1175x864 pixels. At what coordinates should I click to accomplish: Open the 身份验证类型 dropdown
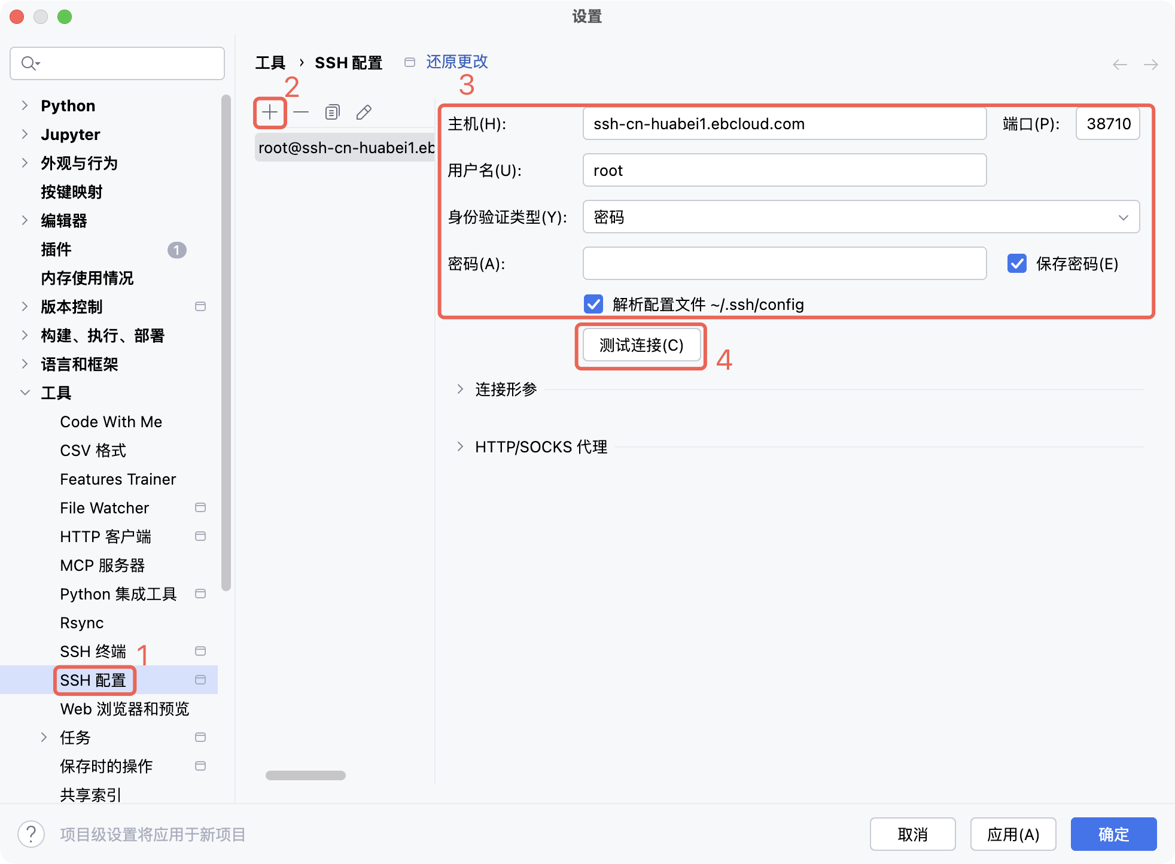860,217
